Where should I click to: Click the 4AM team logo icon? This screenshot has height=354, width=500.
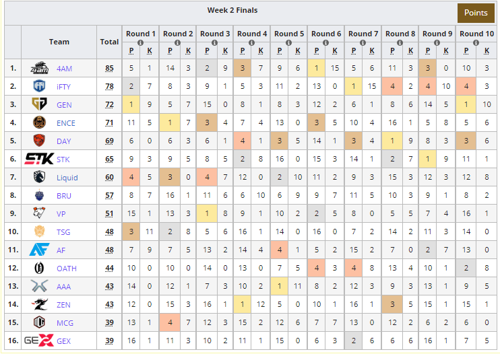40,68
